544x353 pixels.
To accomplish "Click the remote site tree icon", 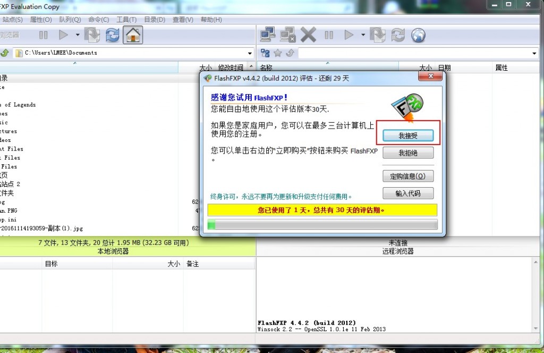I will point(266,53).
